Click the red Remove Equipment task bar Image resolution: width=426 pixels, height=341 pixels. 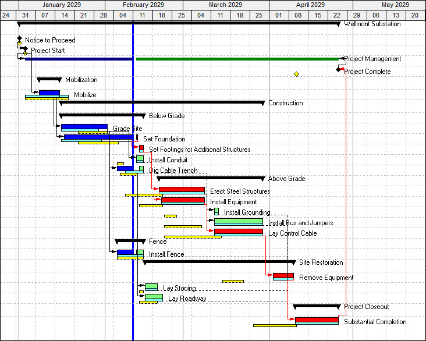coord(283,275)
